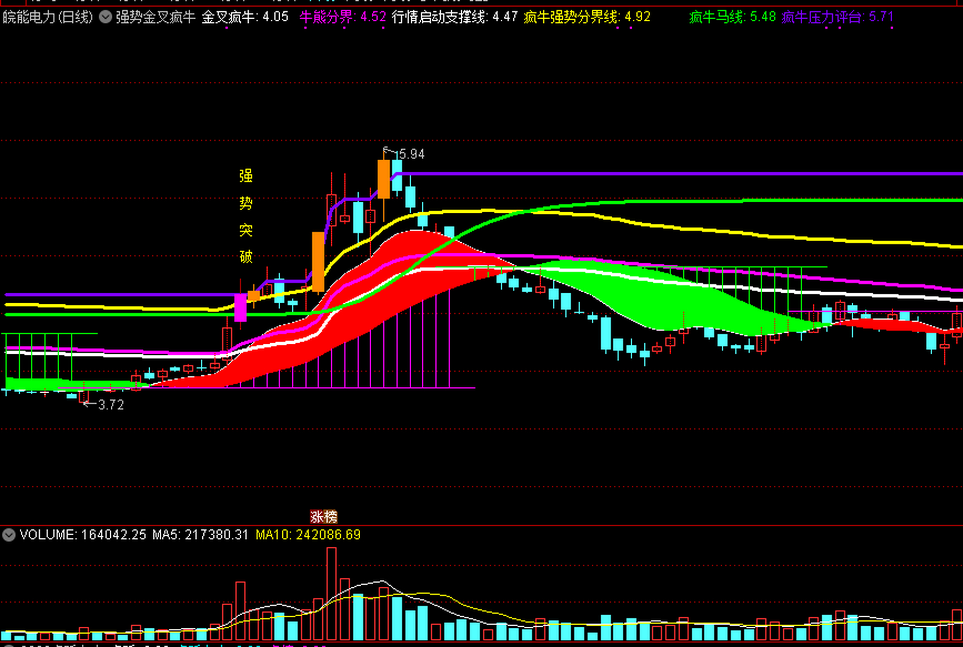Screen dimensions: 963x647
Task: Click the 牛熊分界: 4.52 readout
Action: [x=342, y=17]
